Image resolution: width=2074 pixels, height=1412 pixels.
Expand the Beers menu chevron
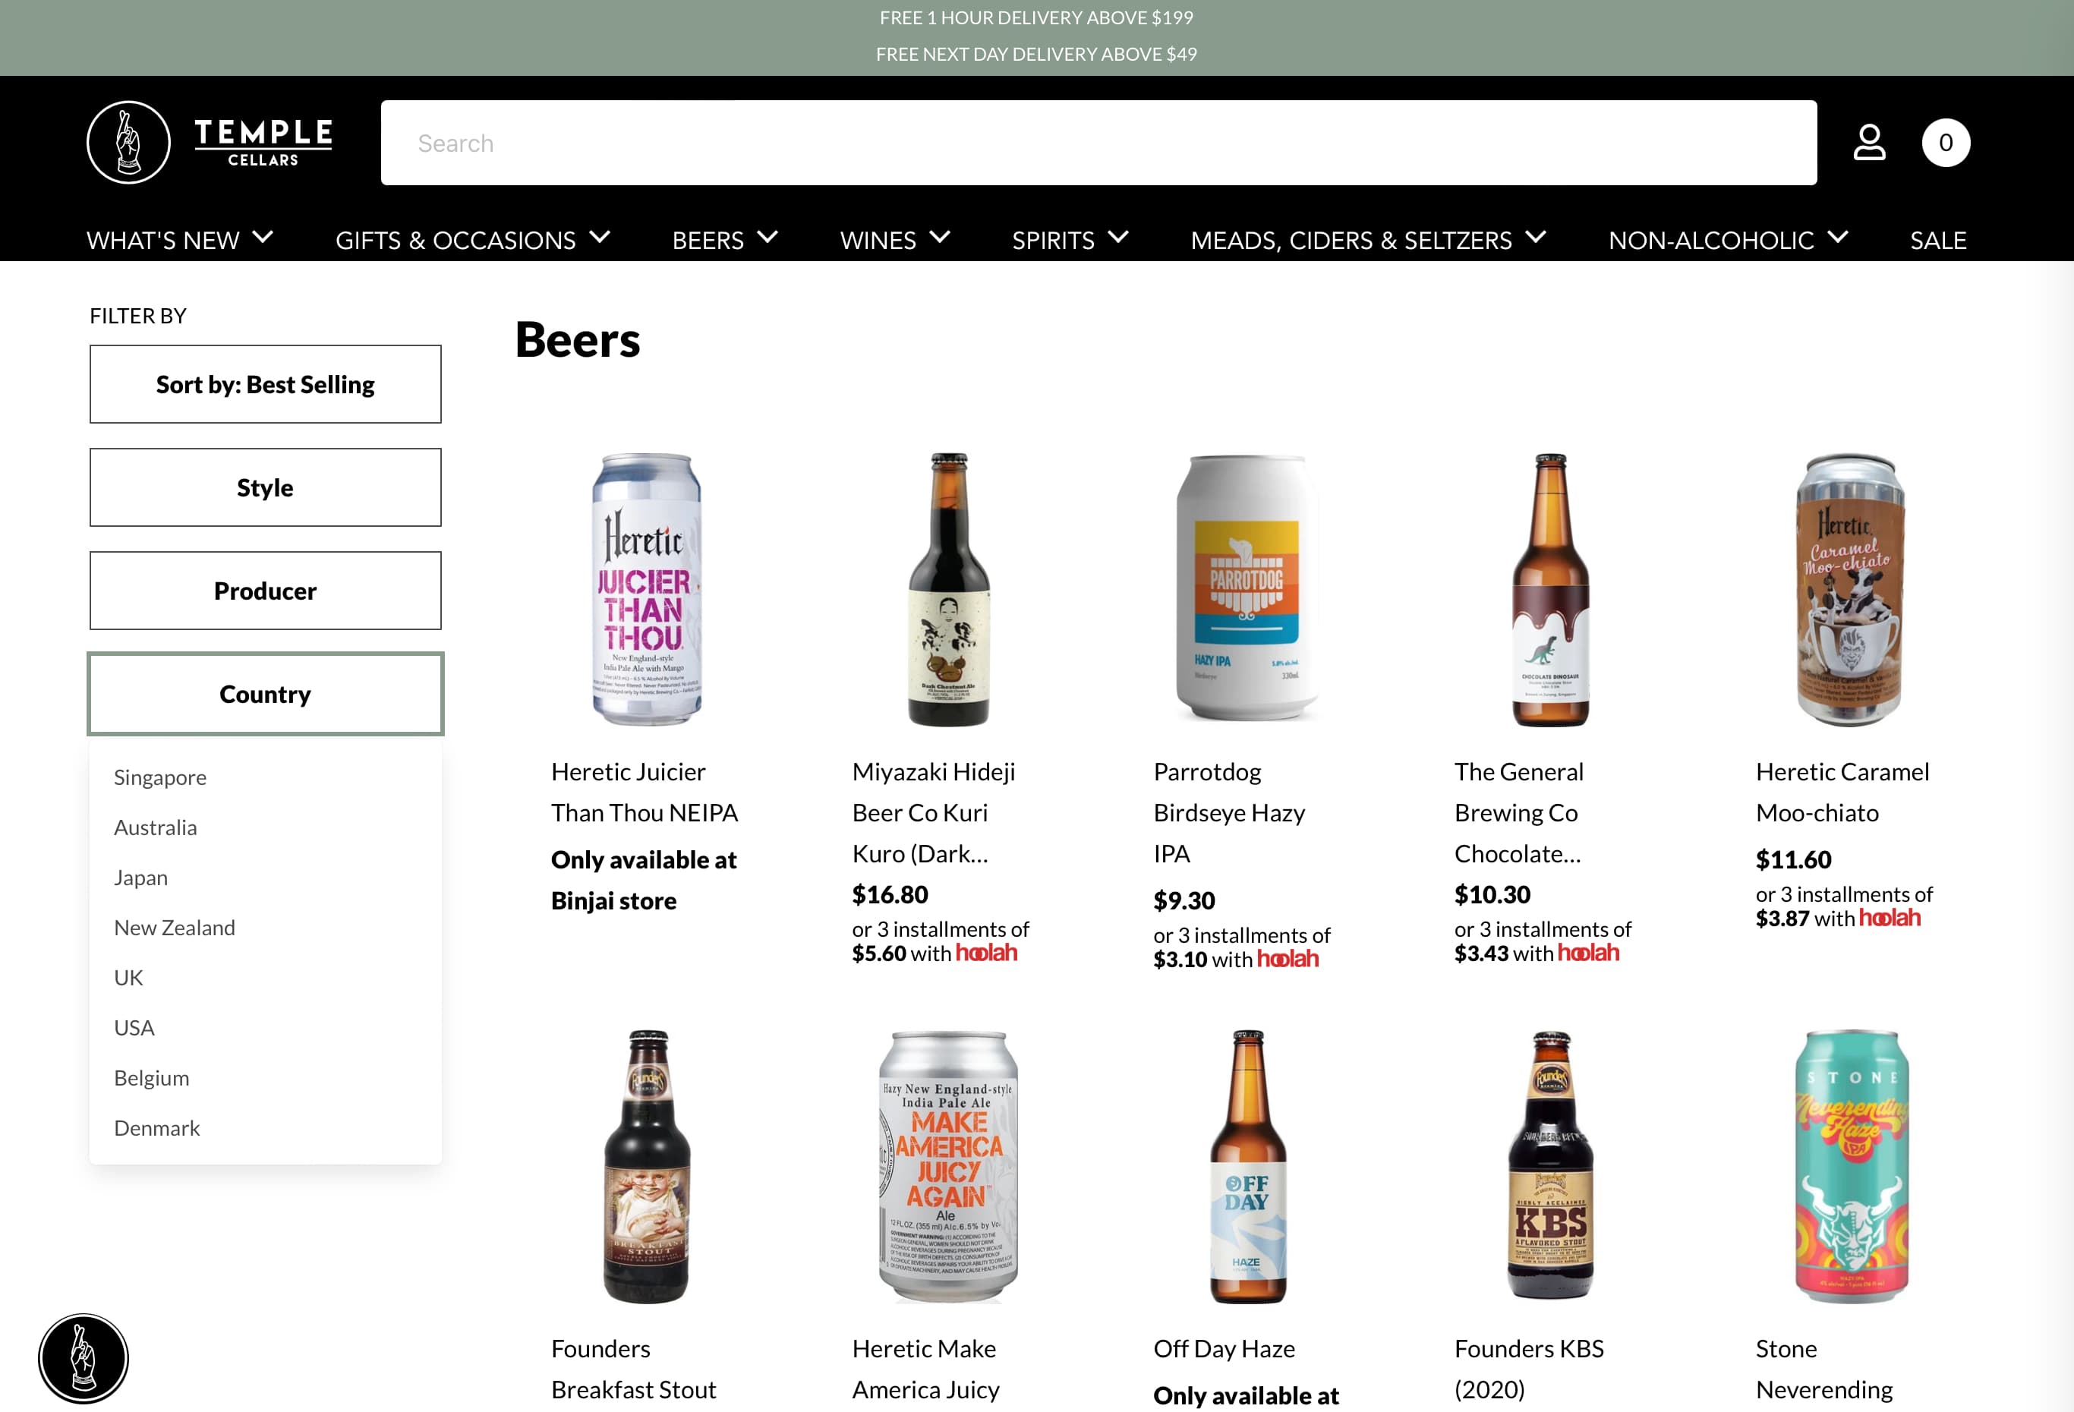(x=768, y=238)
